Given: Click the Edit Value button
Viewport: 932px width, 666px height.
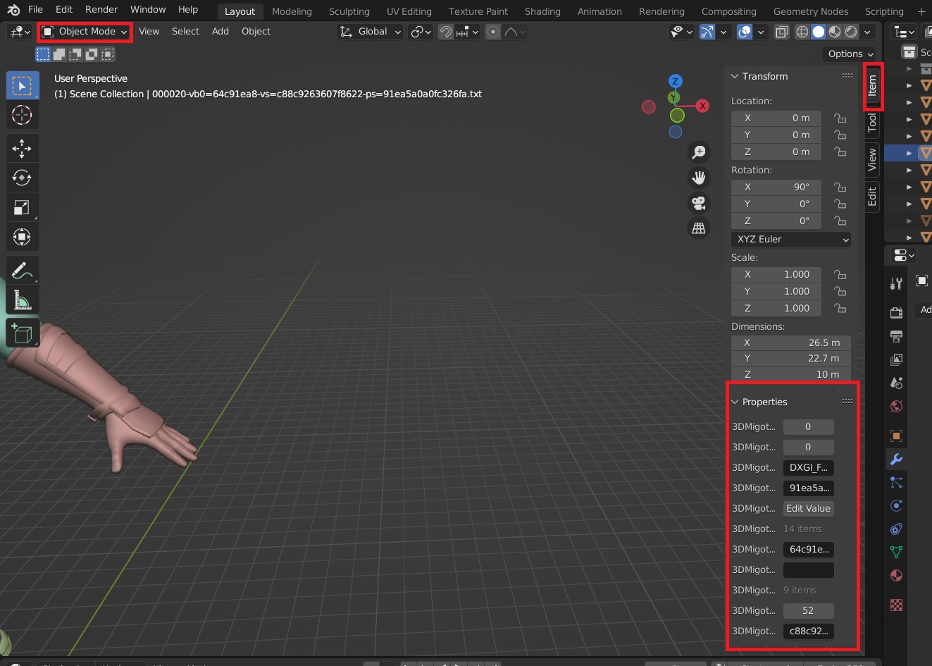Looking at the screenshot, I should pos(808,508).
